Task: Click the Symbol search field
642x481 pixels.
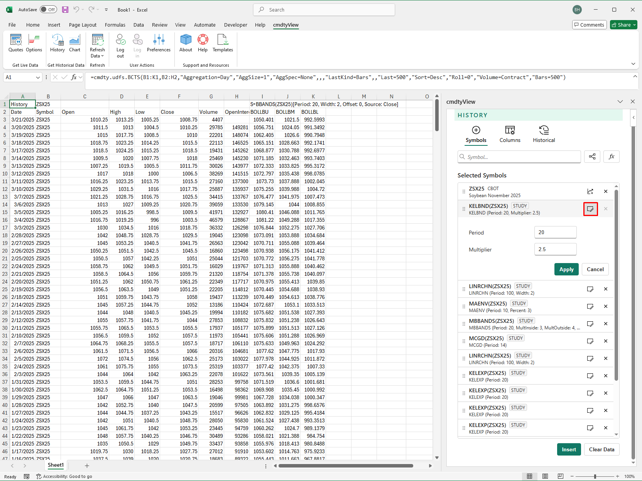Action: coord(519,157)
